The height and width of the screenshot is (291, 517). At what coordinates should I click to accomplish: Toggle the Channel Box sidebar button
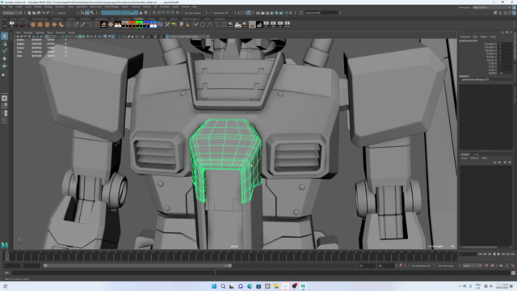514,13
